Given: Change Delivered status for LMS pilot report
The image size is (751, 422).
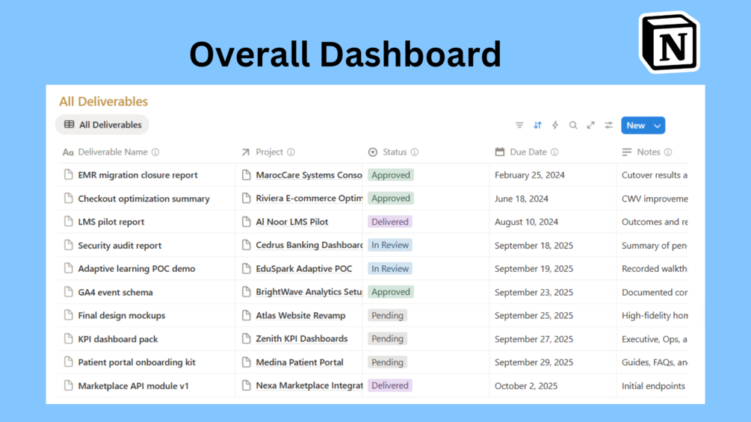Looking at the screenshot, I should [390, 222].
